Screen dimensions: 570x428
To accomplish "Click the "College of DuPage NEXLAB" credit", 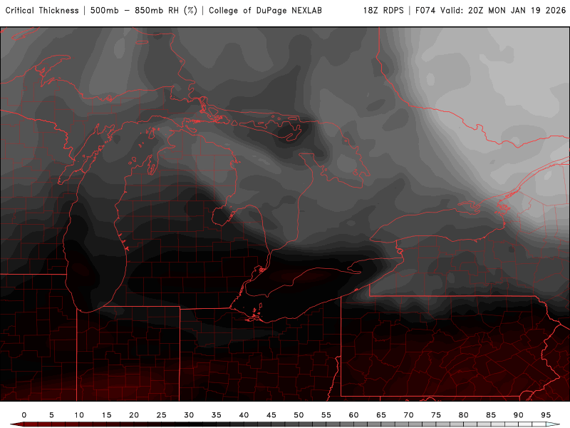I will click(265, 11).
